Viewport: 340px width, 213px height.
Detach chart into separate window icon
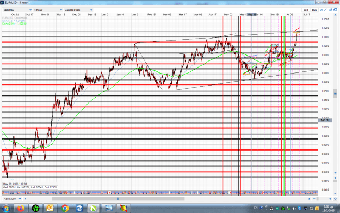[x=335, y=10]
